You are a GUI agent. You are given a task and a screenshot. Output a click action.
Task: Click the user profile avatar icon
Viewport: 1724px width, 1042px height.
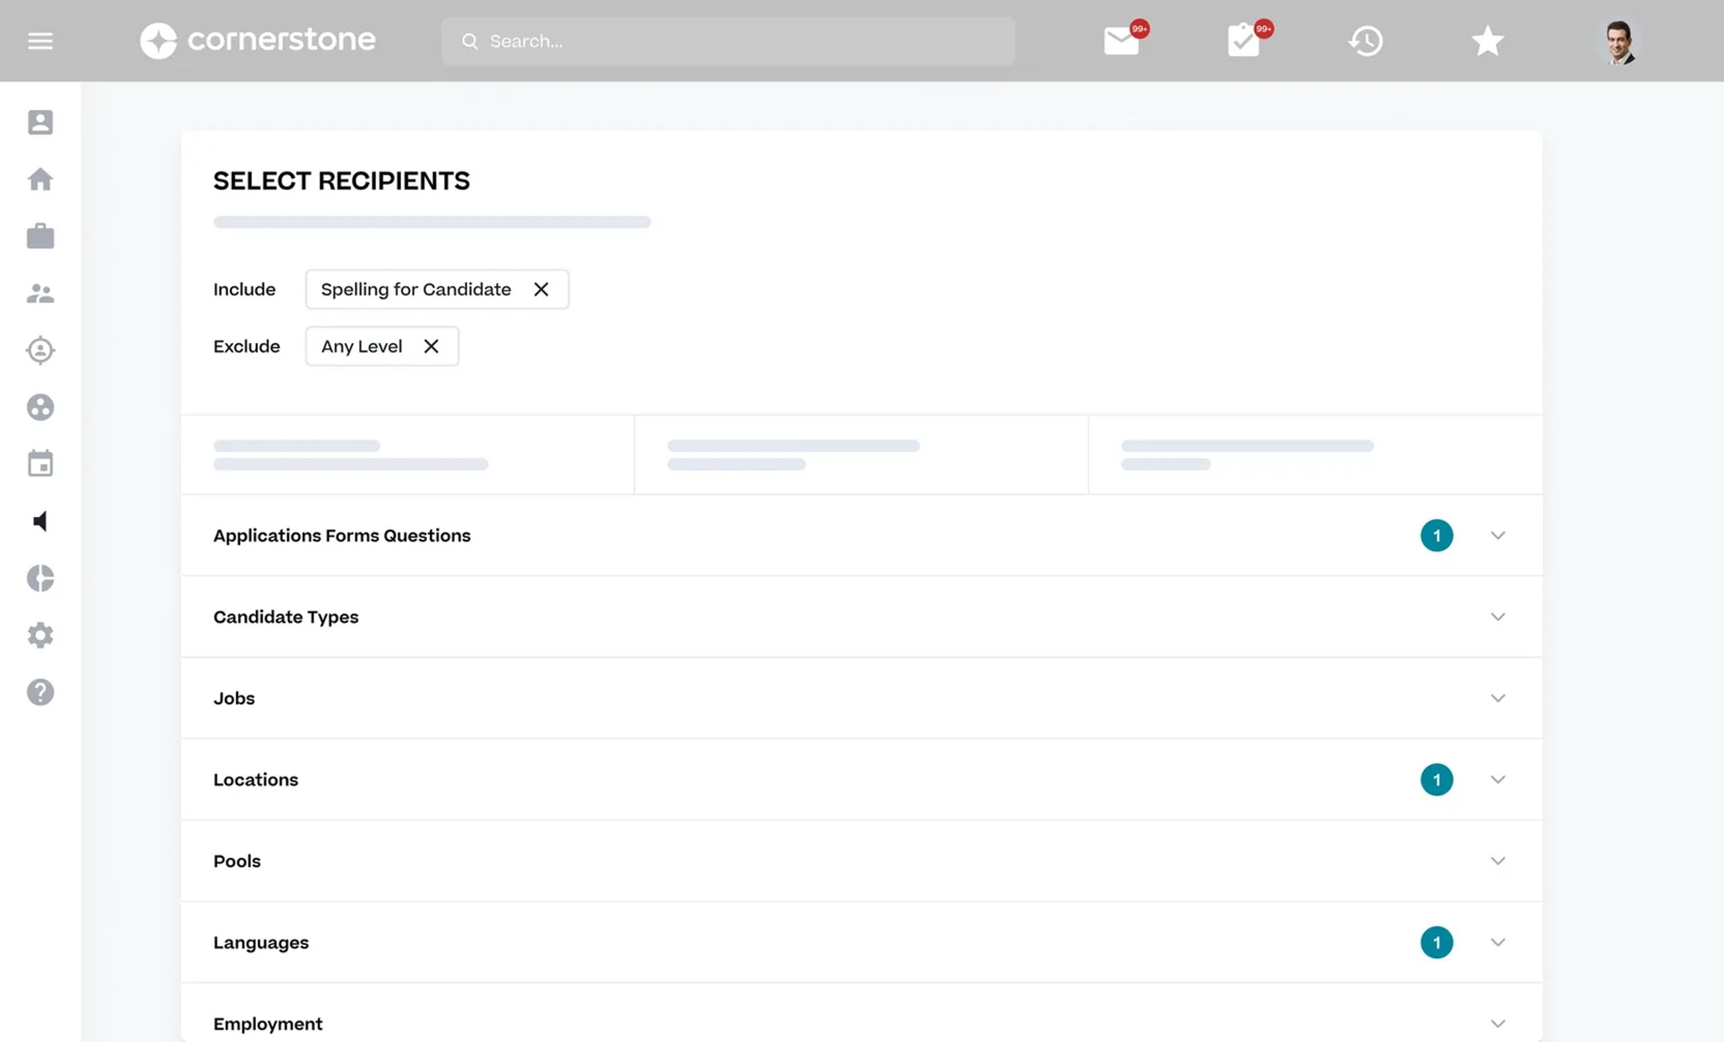click(x=1618, y=40)
